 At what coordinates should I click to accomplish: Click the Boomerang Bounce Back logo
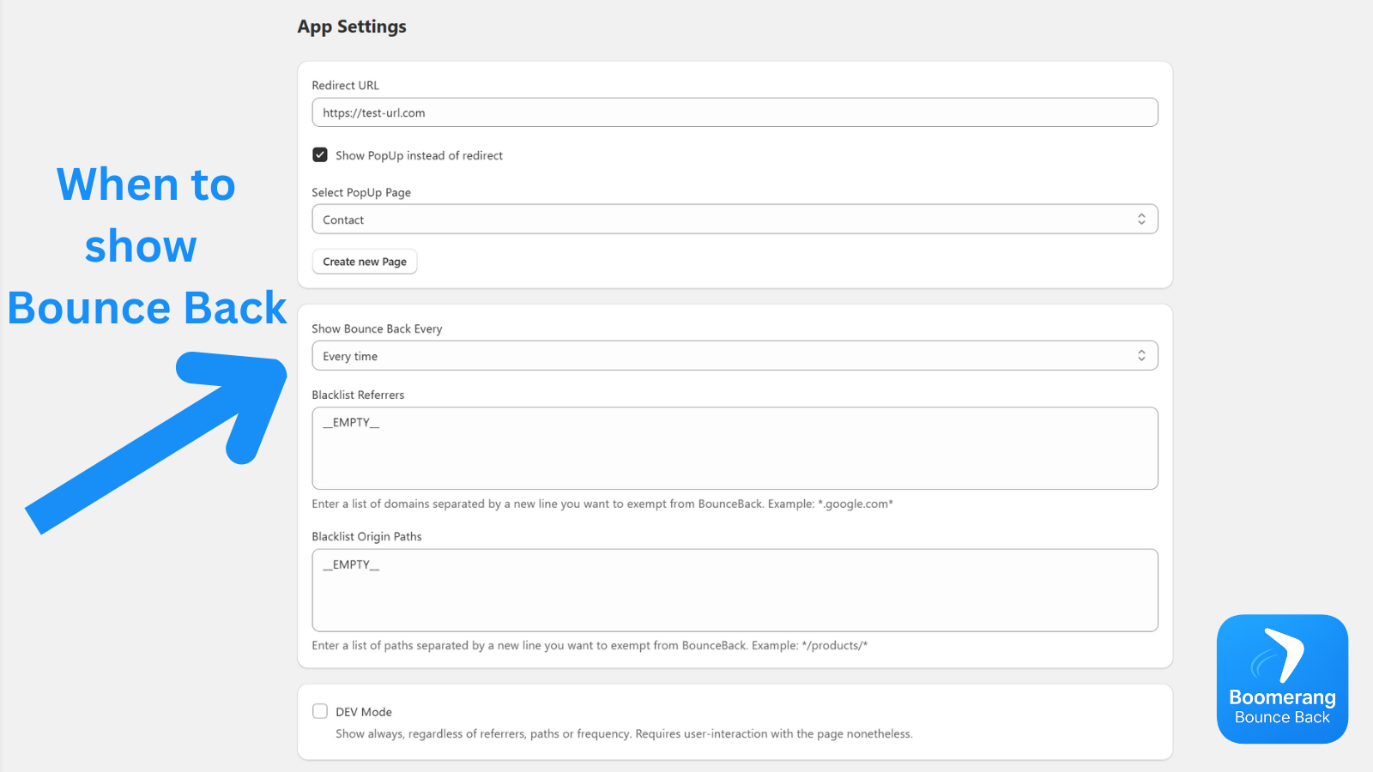pos(1282,679)
